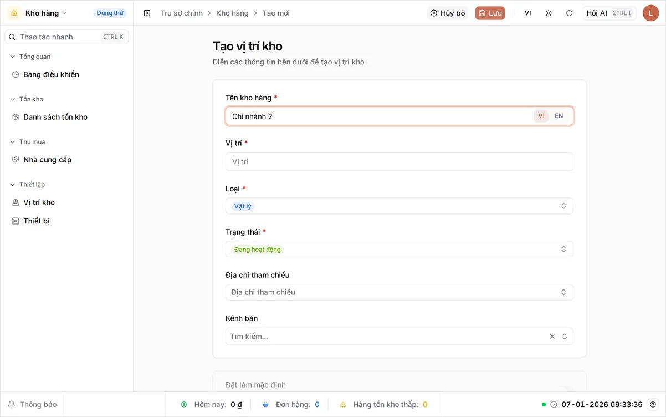Click the Dùng thử trial badge

pos(110,13)
